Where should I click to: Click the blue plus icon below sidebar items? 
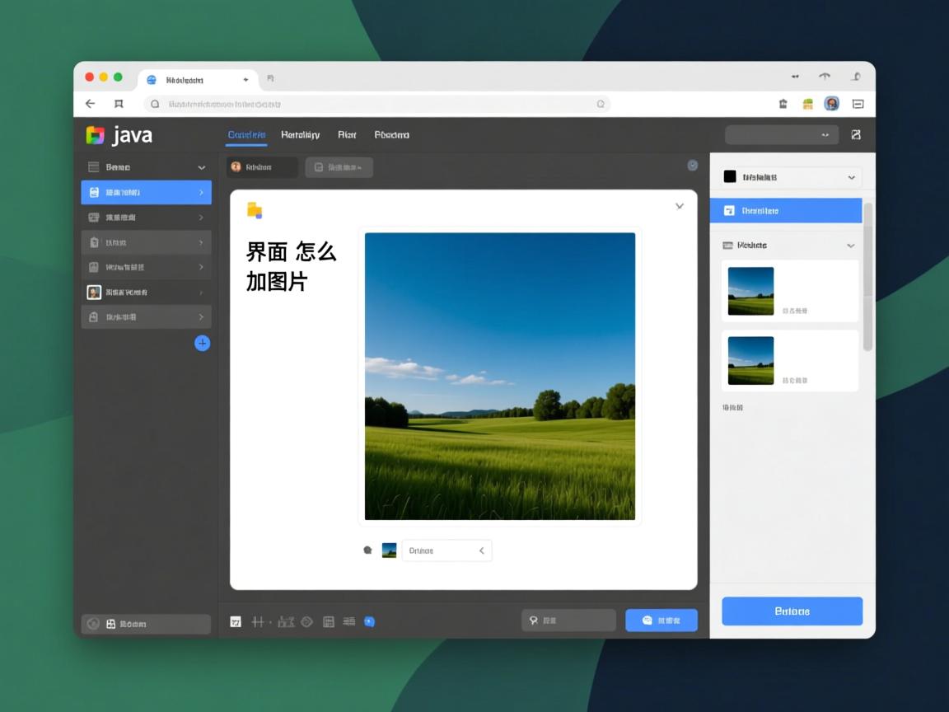202,343
